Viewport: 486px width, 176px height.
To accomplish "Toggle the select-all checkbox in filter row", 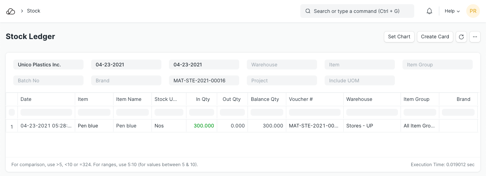I will point(12,112).
